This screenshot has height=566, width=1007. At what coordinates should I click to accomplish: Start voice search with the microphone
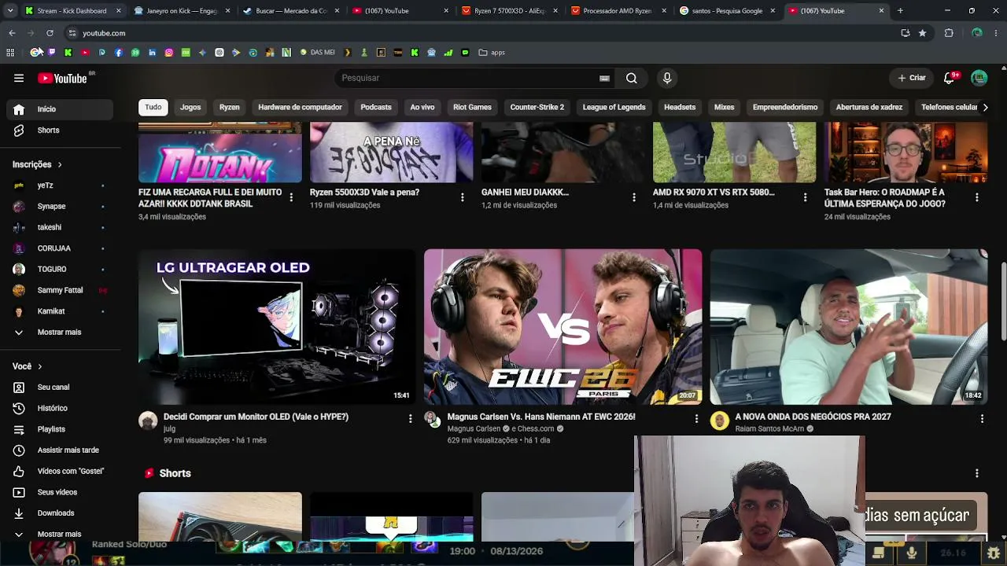coord(667,78)
